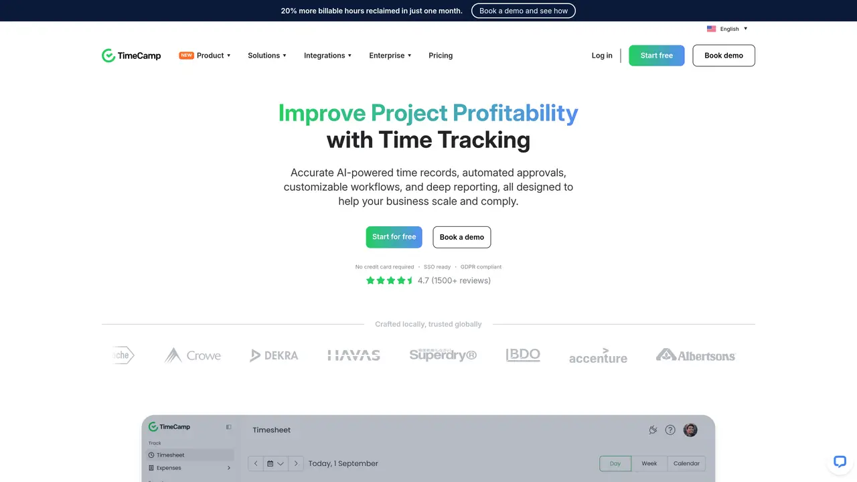This screenshot has height=482, width=857.
Task: Click the NEW badge beside Product
Action: coord(186,56)
